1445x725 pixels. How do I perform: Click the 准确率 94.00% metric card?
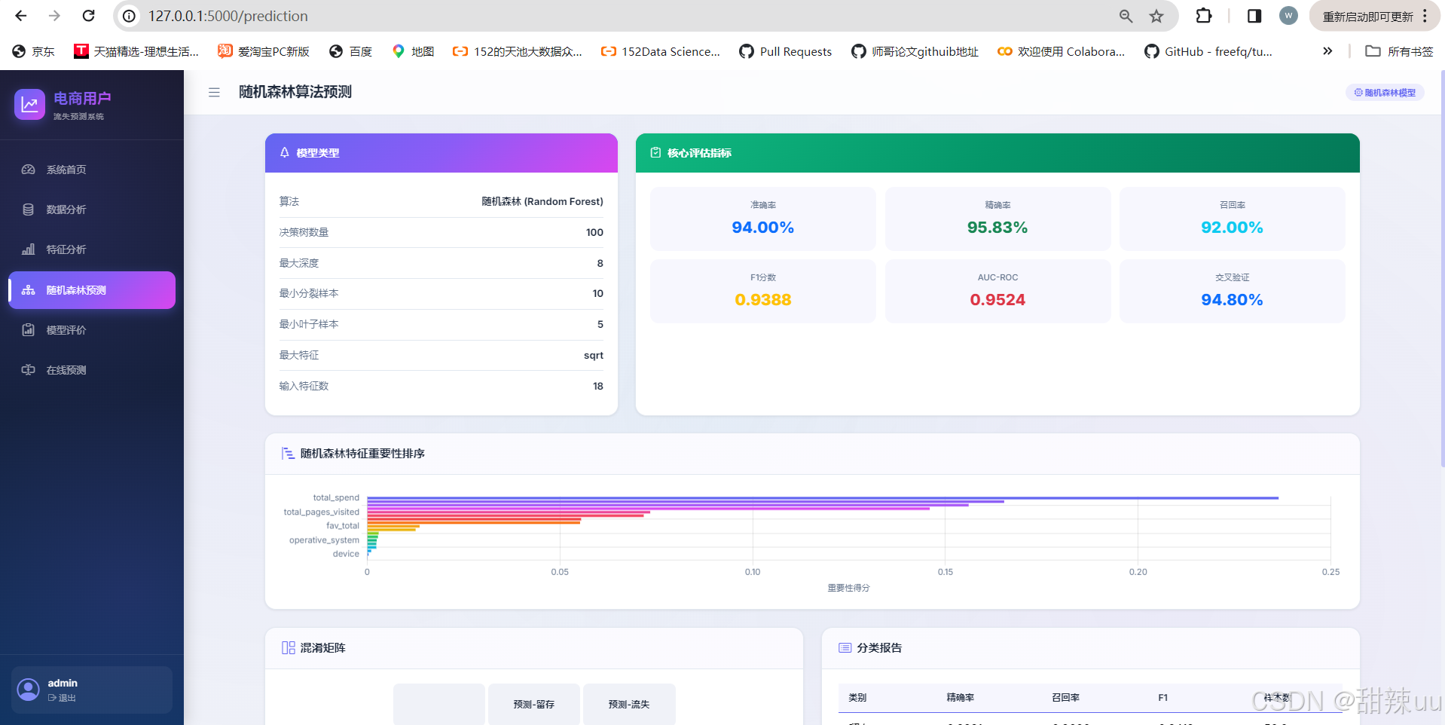pos(762,219)
